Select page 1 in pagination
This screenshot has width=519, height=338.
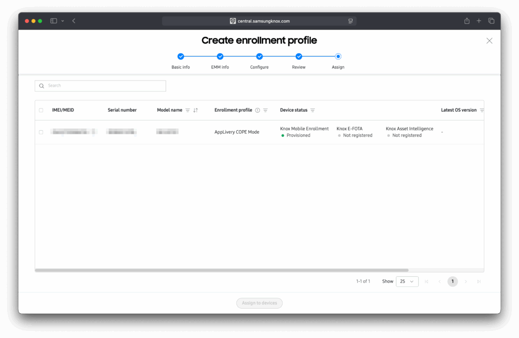(x=452, y=281)
